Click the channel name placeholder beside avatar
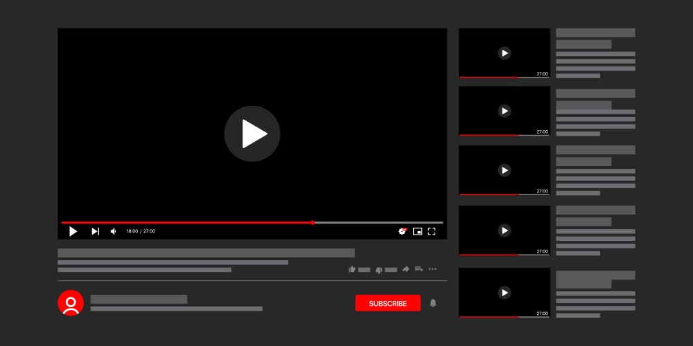The width and height of the screenshot is (693, 346). [x=139, y=299]
